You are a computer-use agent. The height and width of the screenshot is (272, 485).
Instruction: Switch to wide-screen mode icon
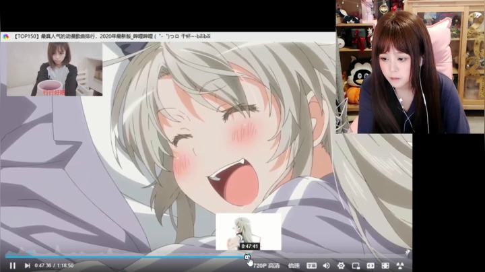pos(370,265)
